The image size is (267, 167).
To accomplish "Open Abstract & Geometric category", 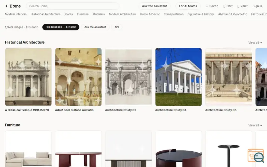I will [x=232, y=14].
